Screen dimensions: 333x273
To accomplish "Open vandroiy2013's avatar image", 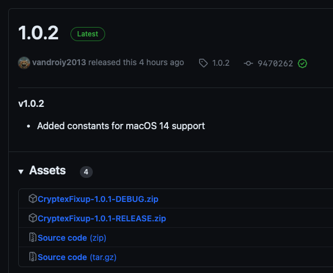I will [24, 63].
